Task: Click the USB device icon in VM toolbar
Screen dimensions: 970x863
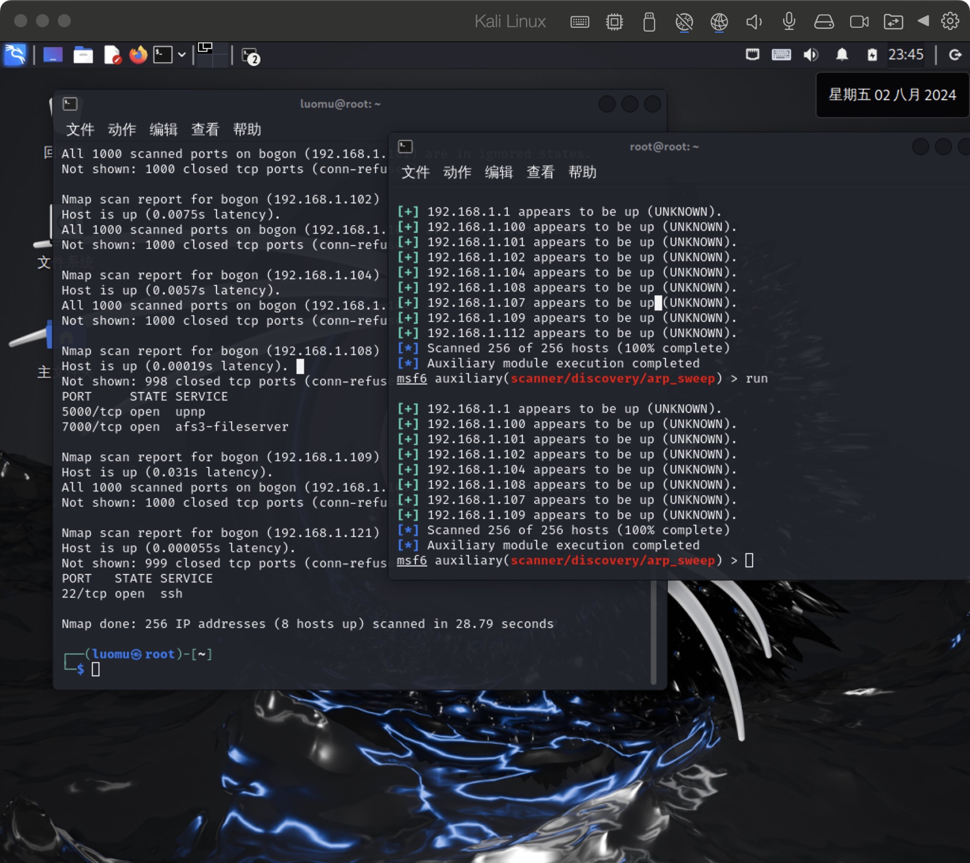Action: click(649, 22)
